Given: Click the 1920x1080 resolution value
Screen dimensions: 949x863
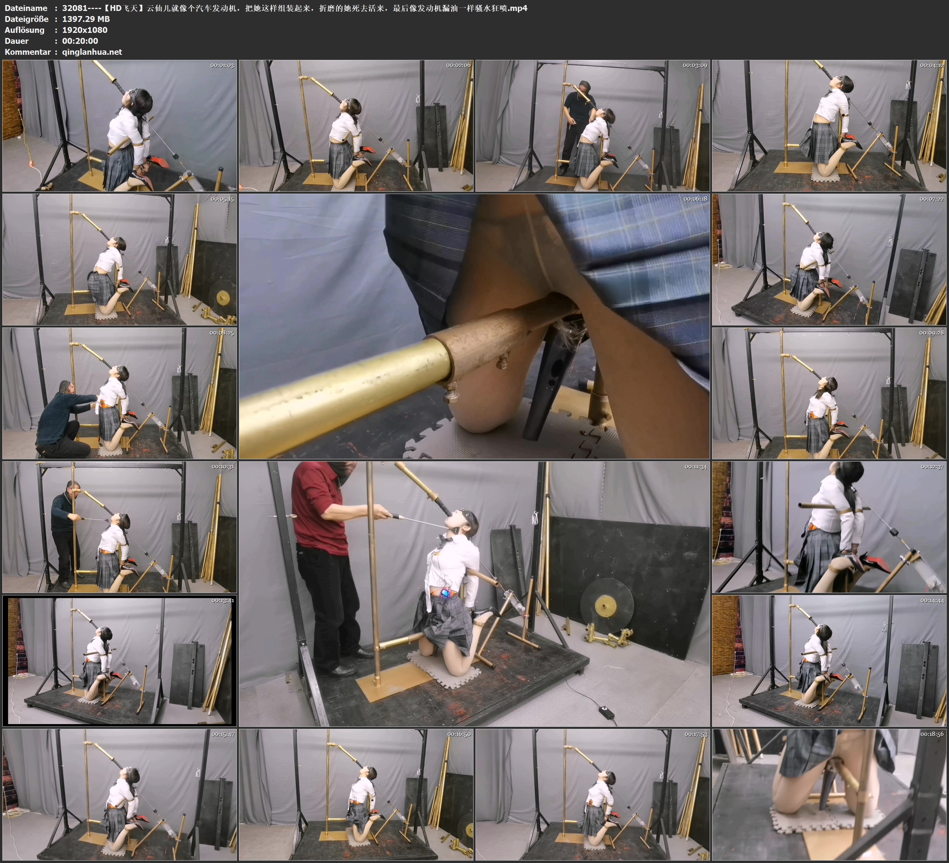Looking at the screenshot, I should tap(85, 30).
